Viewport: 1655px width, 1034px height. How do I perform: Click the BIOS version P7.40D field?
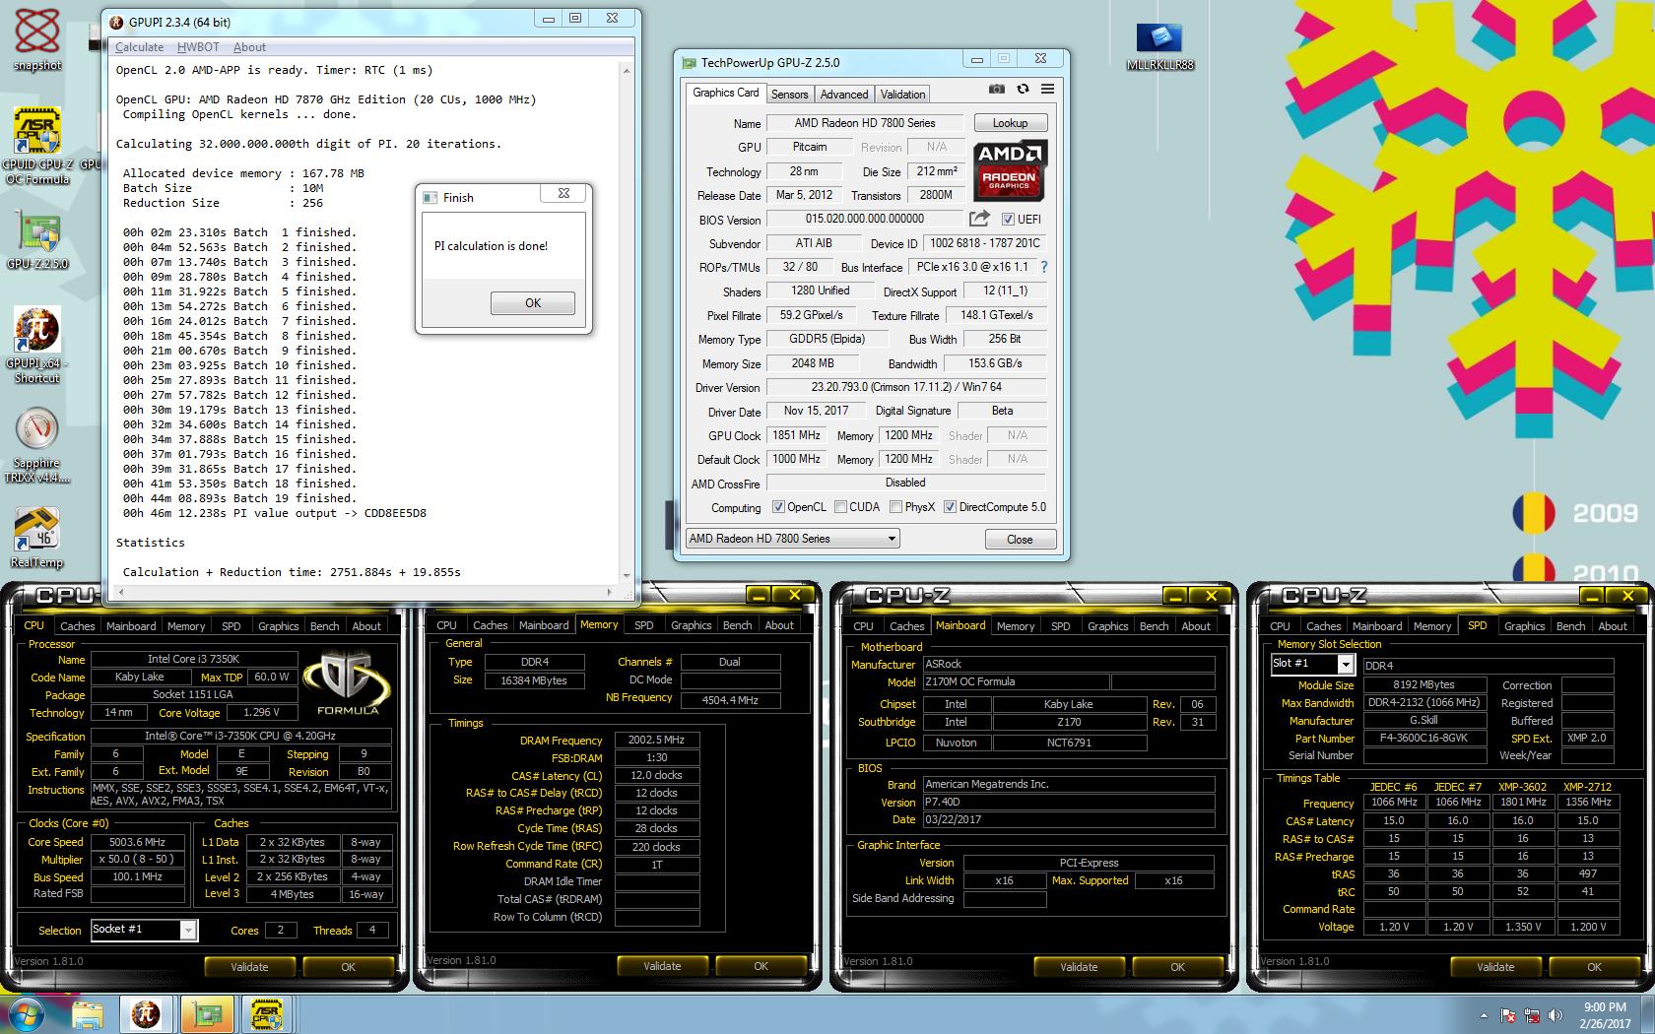tap(1069, 802)
